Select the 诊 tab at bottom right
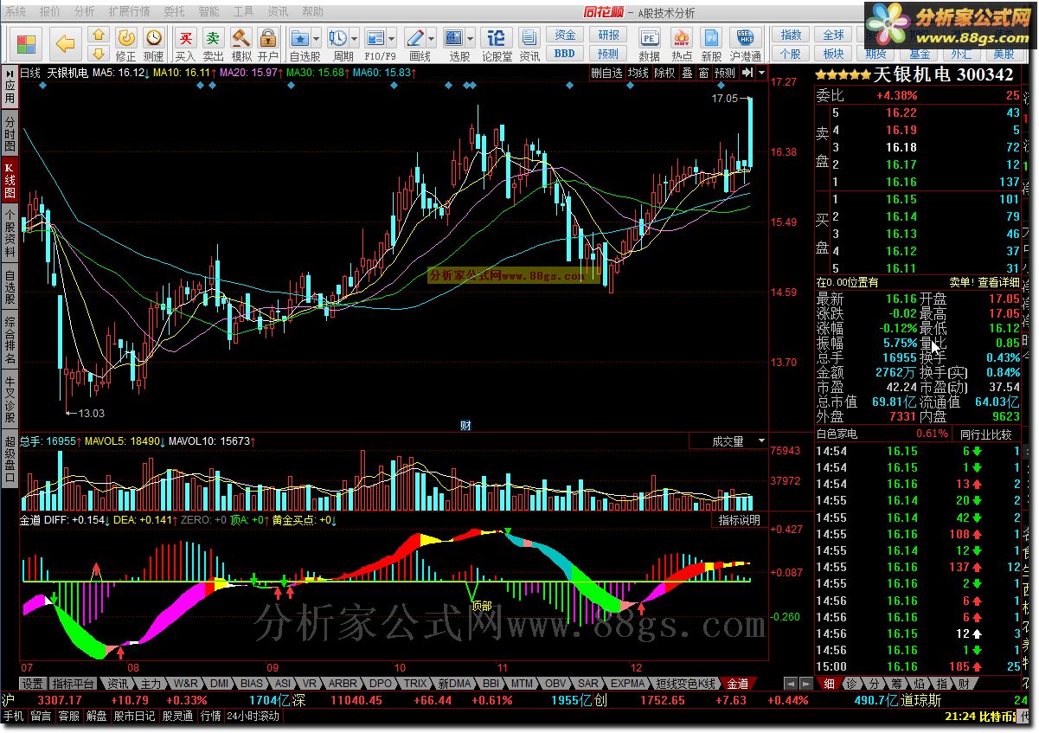Image resolution: width=1039 pixels, height=733 pixels. point(851,684)
